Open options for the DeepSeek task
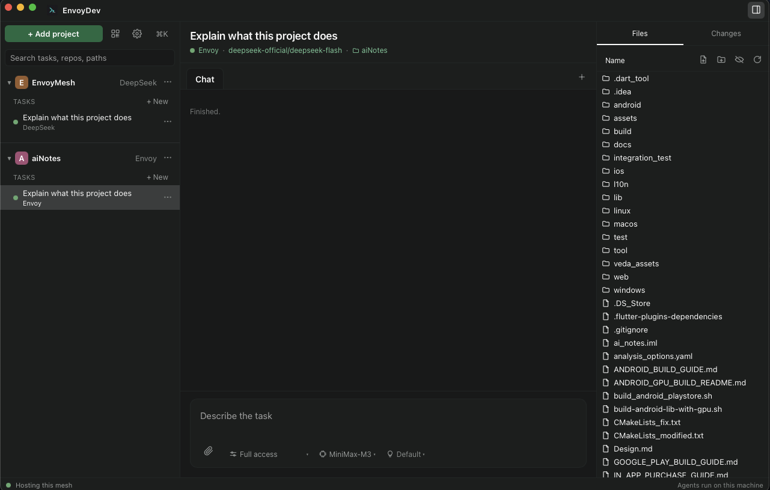Viewport: 770px width, 490px height. pos(168,121)
